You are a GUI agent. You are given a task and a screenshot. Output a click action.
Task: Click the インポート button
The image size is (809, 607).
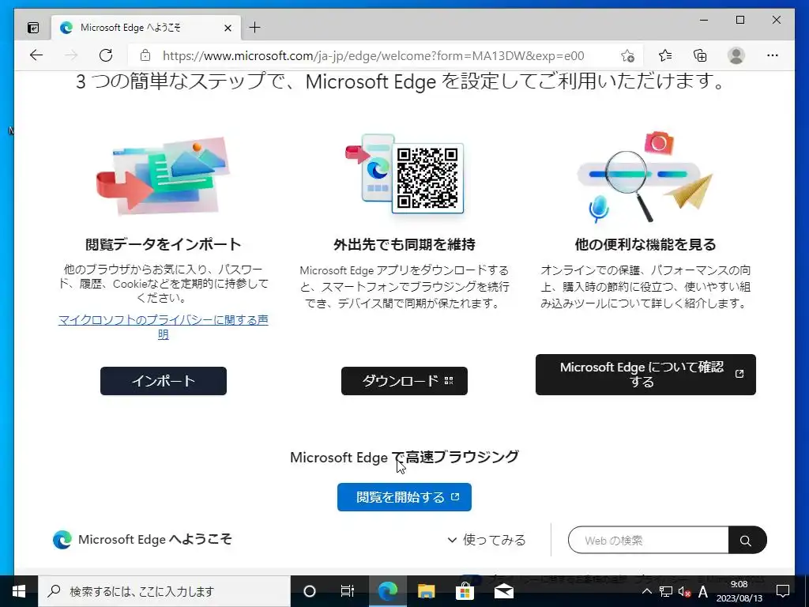pyautogui.click(x=163, y=381)
